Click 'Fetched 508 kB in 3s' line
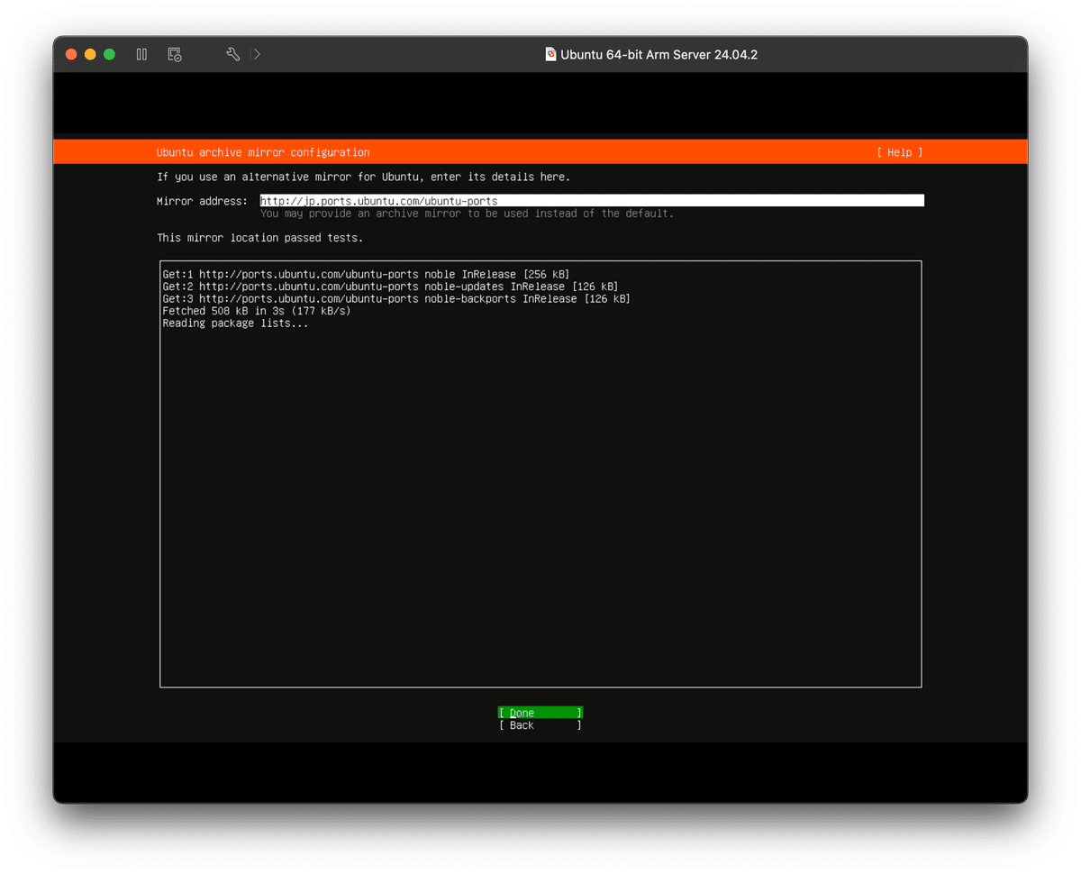 coord(257,311)
